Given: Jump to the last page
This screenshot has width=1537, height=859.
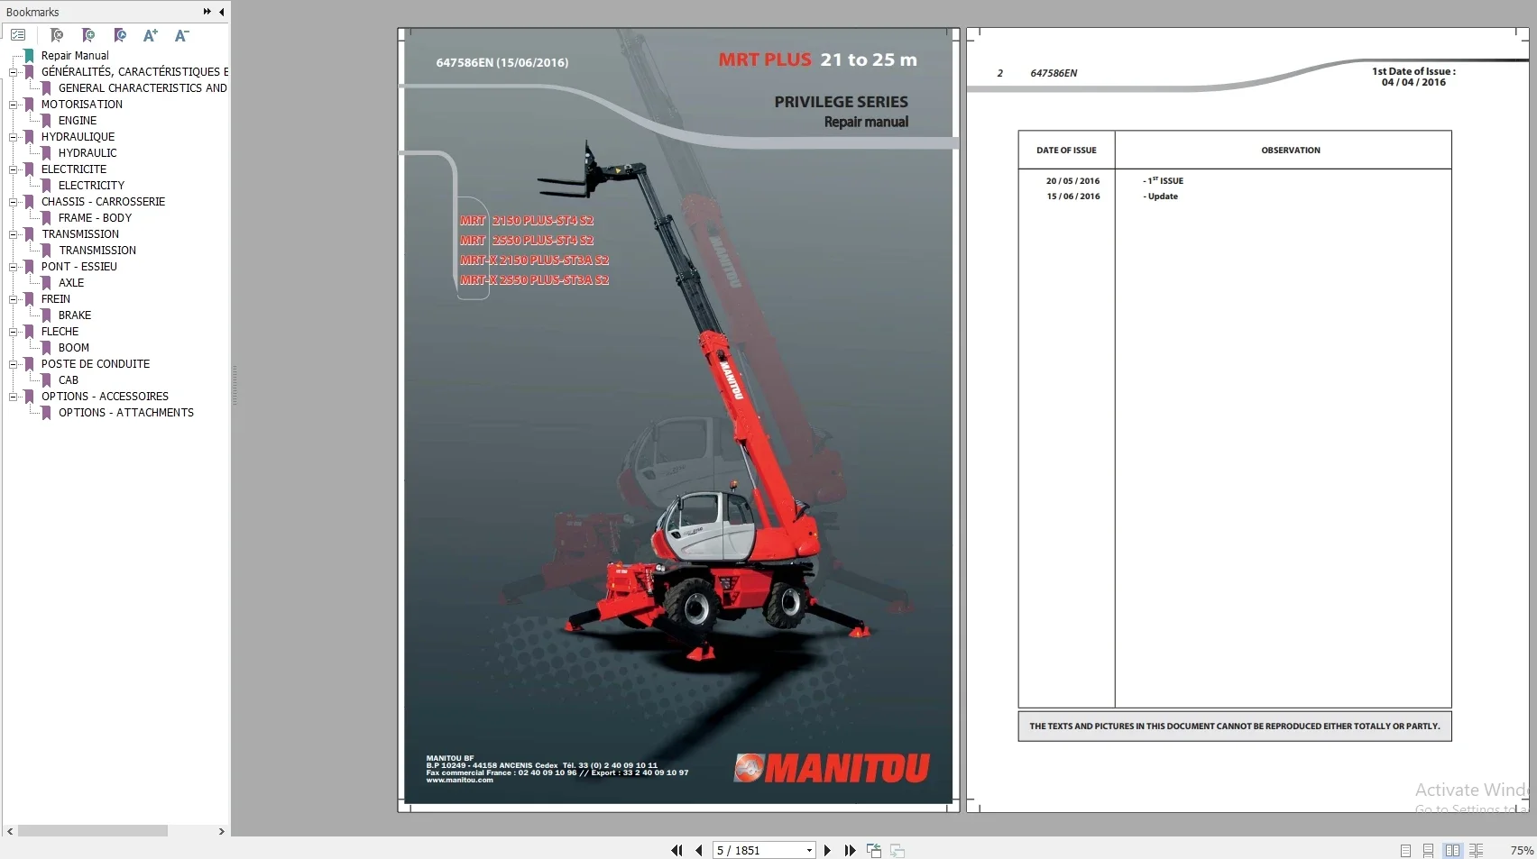Looking at the screenshot, I should click(850, 850).
